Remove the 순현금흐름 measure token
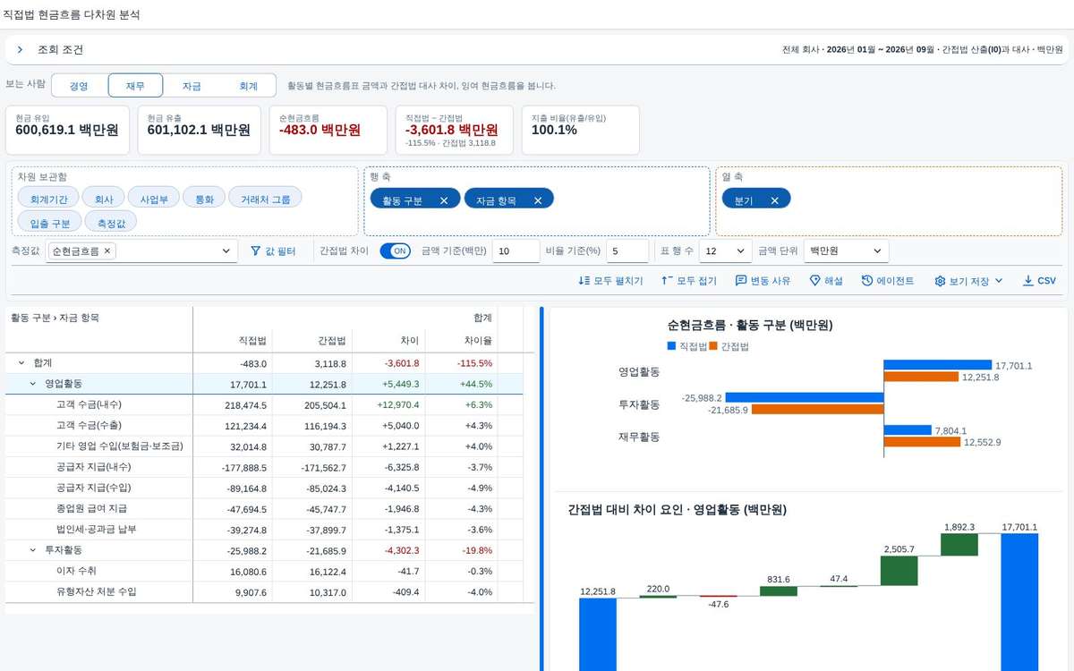 [107, 251]
